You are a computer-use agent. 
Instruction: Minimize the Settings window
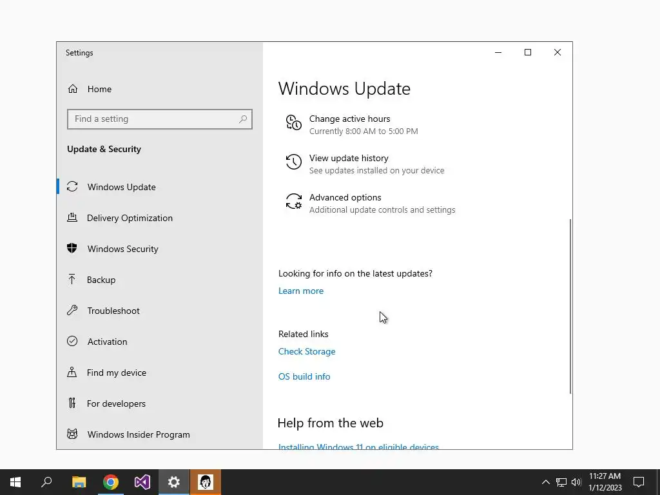[498, 52]
